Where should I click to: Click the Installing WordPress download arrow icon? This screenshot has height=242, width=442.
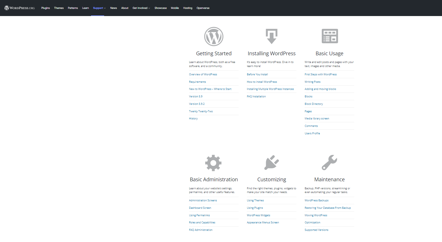[271, 36]
